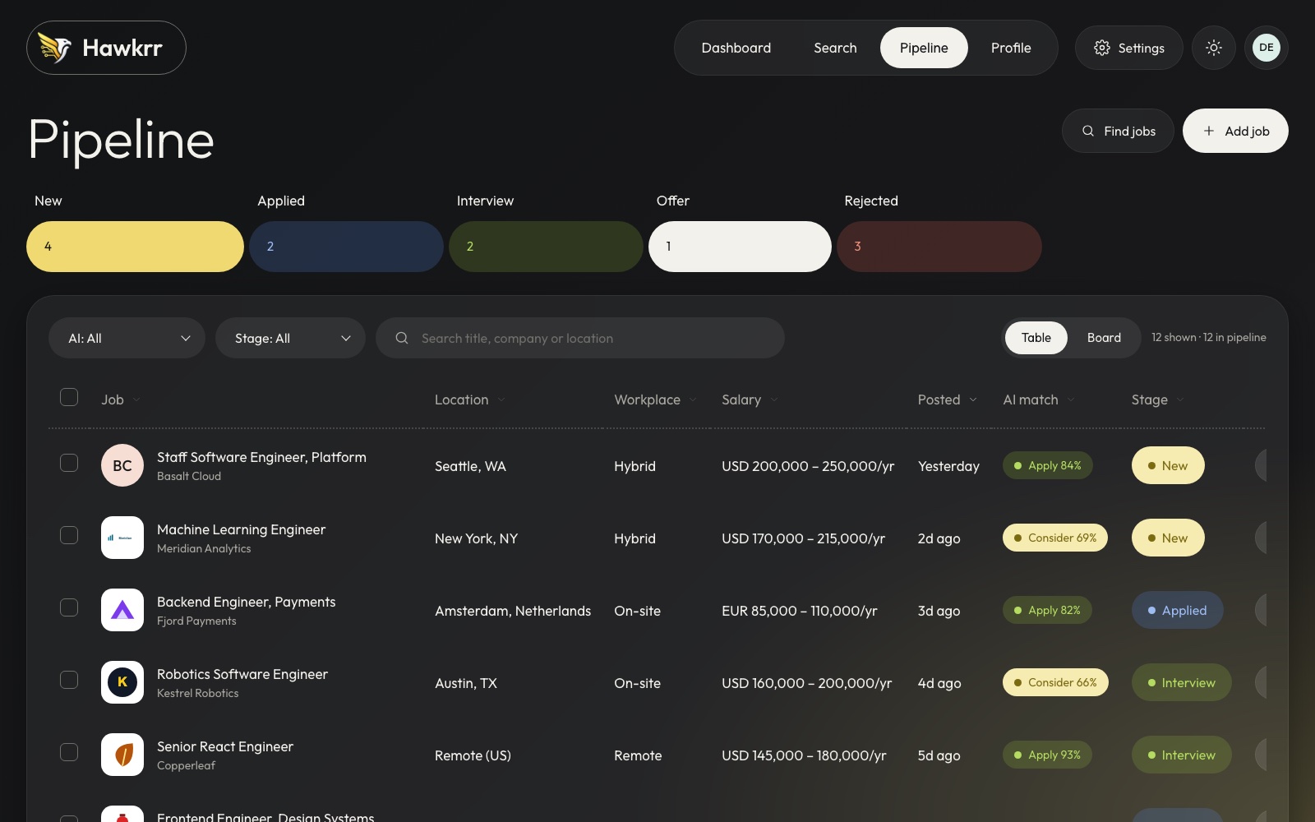
Task: Click the yellow New stage bar
Action: pyautogui.click(x=135, y=247)
